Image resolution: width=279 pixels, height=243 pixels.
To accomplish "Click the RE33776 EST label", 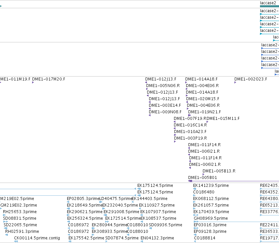I will coord(269,212).
